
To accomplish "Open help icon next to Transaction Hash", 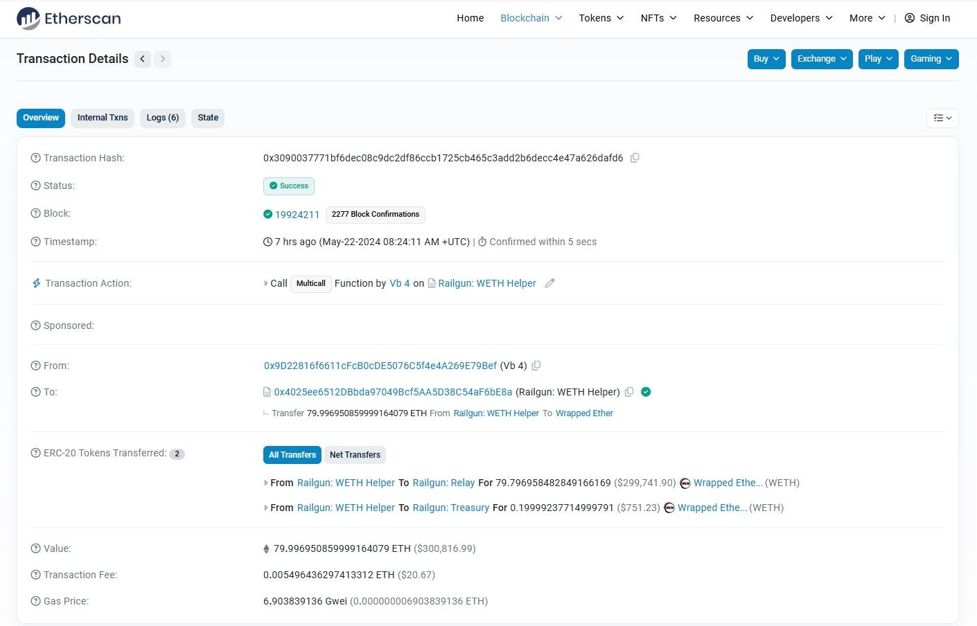I will (36, 158).
